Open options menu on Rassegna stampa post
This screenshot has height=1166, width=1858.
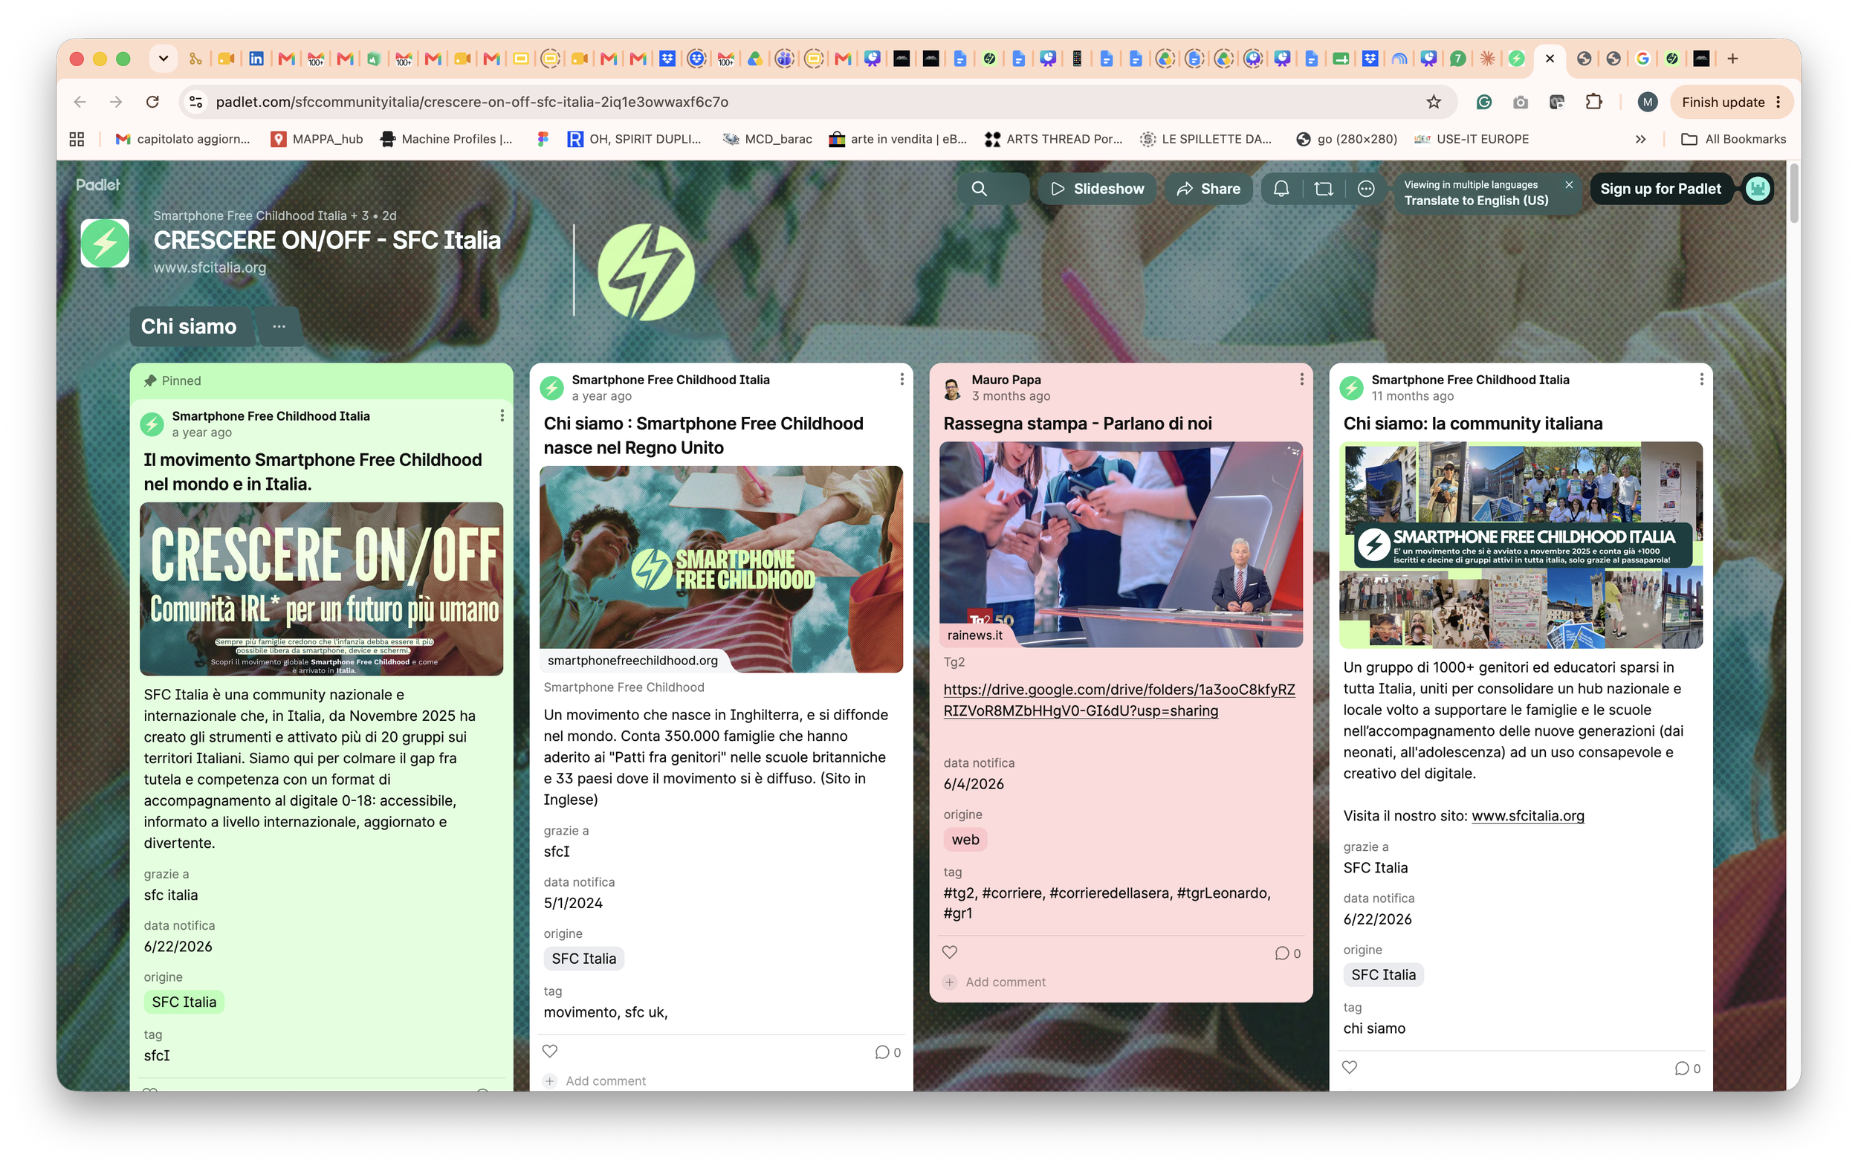(x=1302, y=380)
